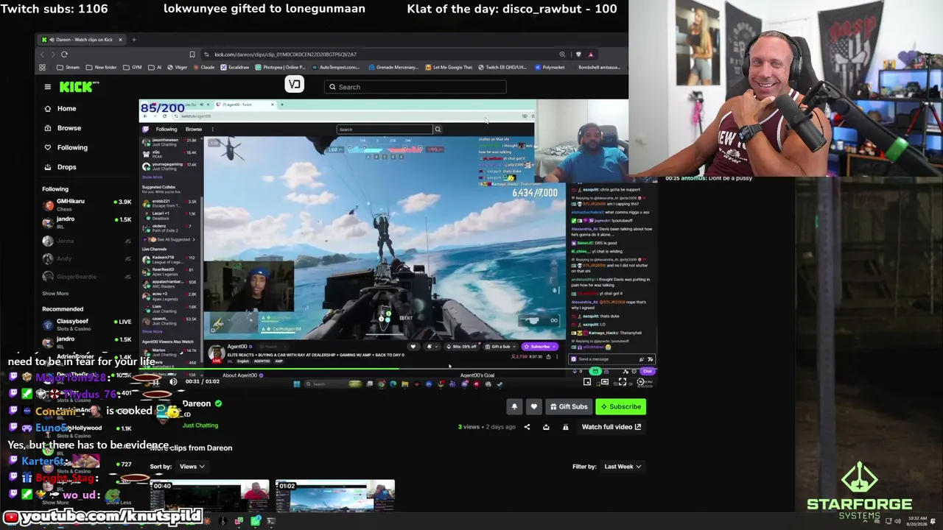Open WhatsApp from the Windows taskbar
Image resolution: width=943 pixels, height=530 pixels.
point(256,521)
